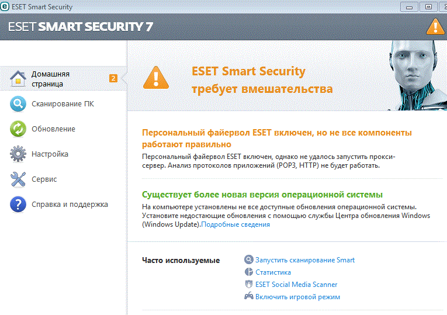Click the Smart scan magnifier icon
This screenshot has width=447, height=315.
(249, 260)
